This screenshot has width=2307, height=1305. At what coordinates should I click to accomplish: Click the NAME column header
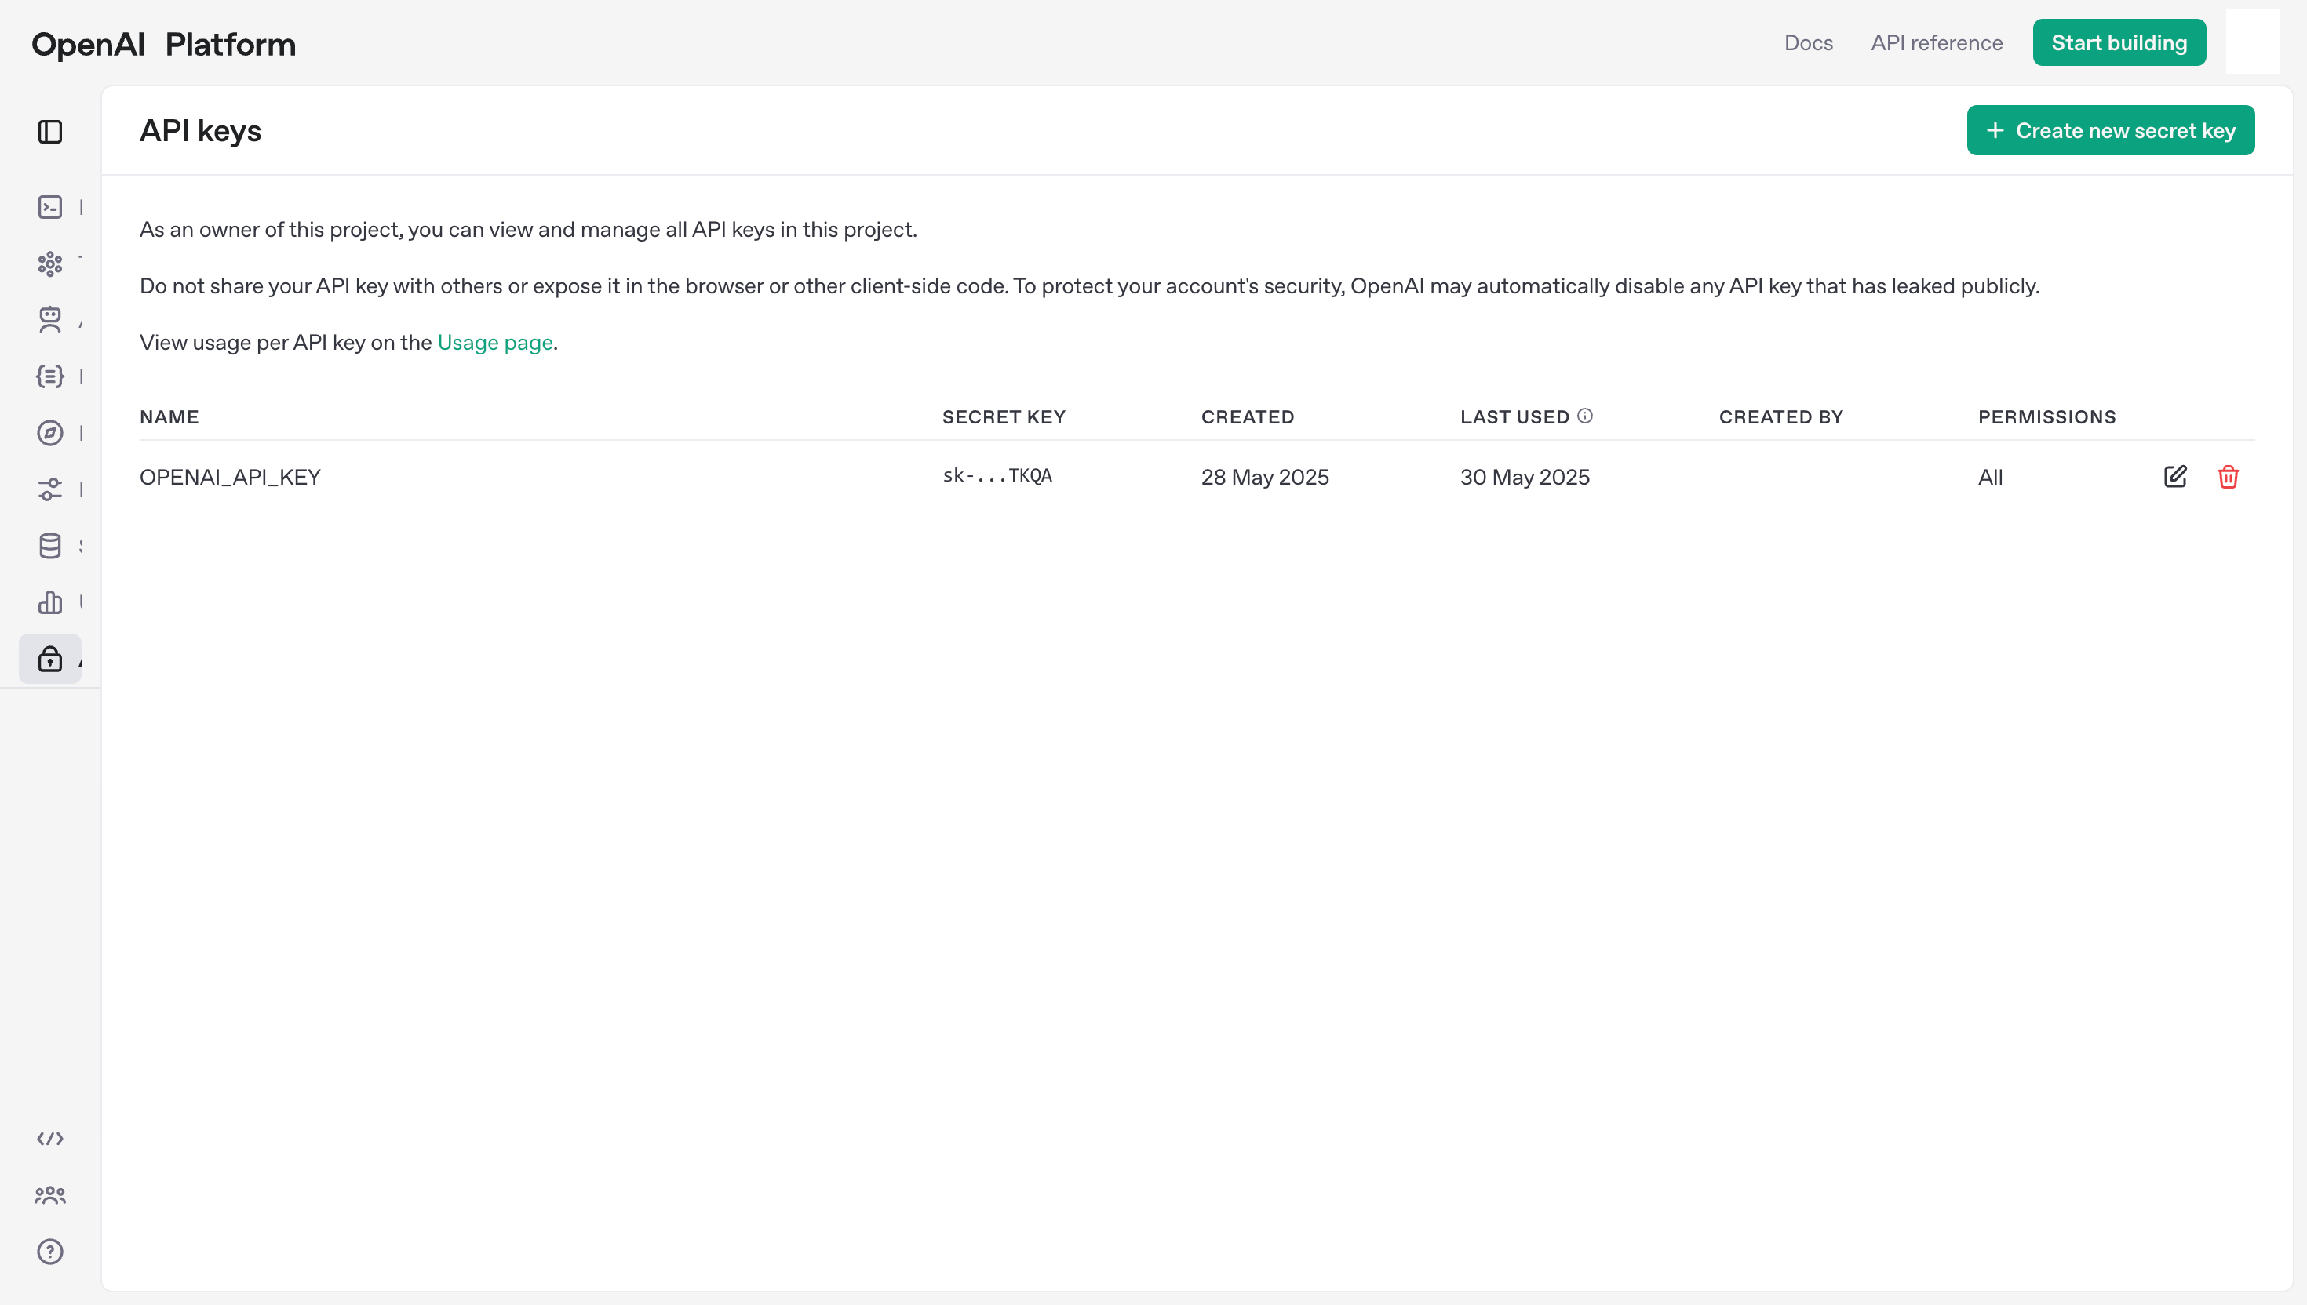[169, 416]
